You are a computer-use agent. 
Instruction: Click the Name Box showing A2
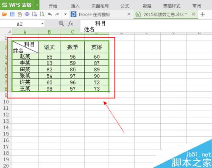[x=20, y=24]
